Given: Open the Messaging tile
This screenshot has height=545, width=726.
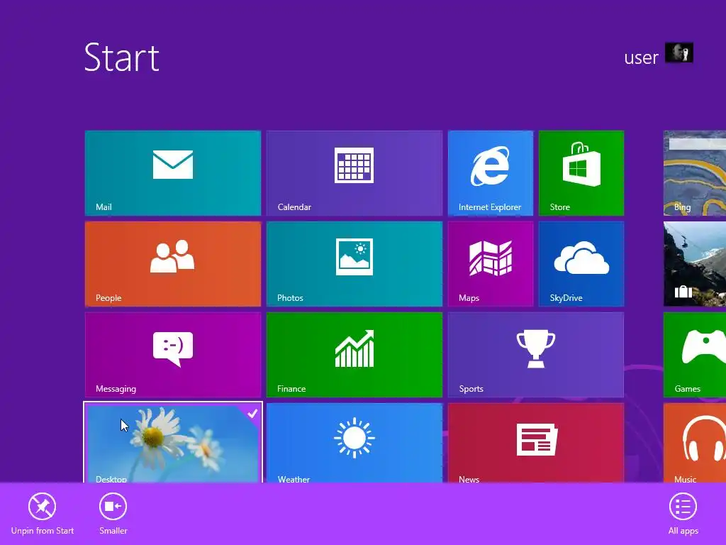Looking at the screenshot, I should (173, 355).
